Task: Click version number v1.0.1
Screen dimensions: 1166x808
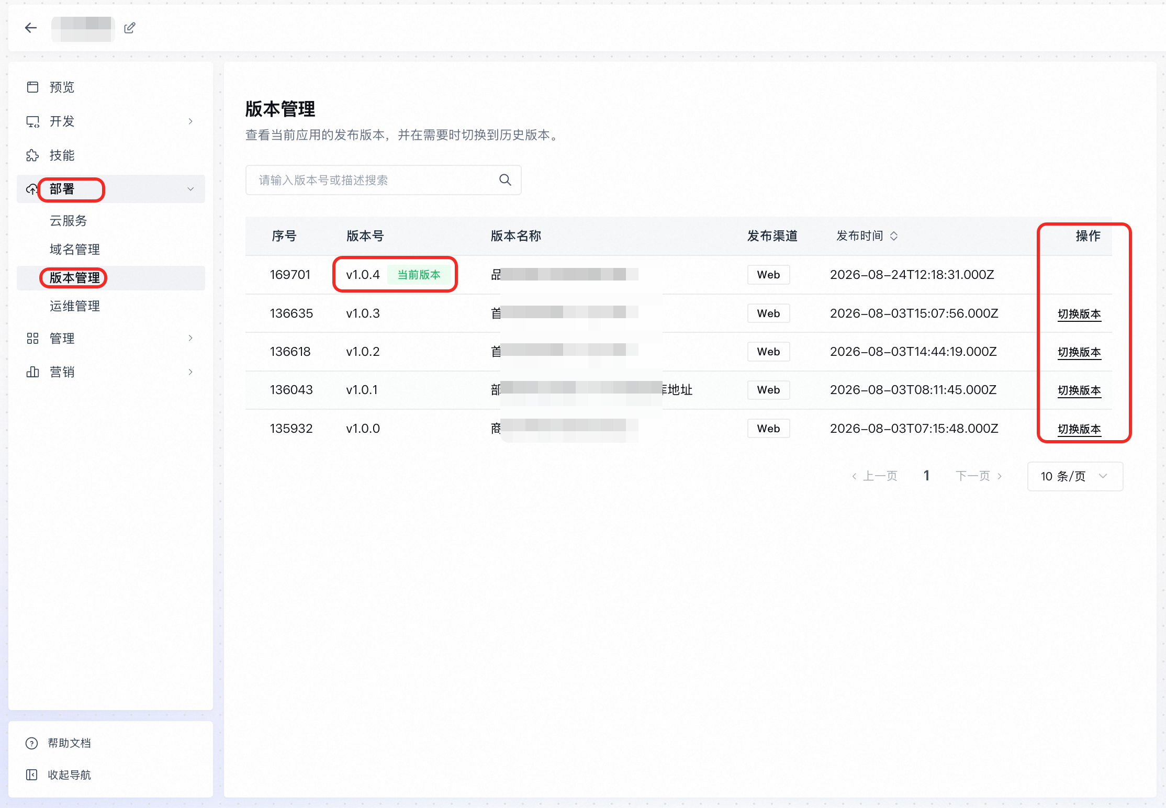Action: (362, 390)
